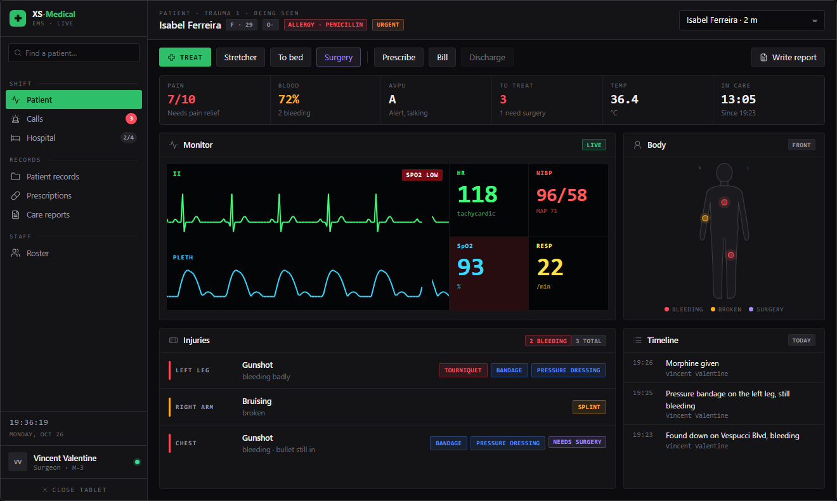Click the Hospital bed icon
The height and width of the screenshot is (501, 837).
[x=16, y=138]
